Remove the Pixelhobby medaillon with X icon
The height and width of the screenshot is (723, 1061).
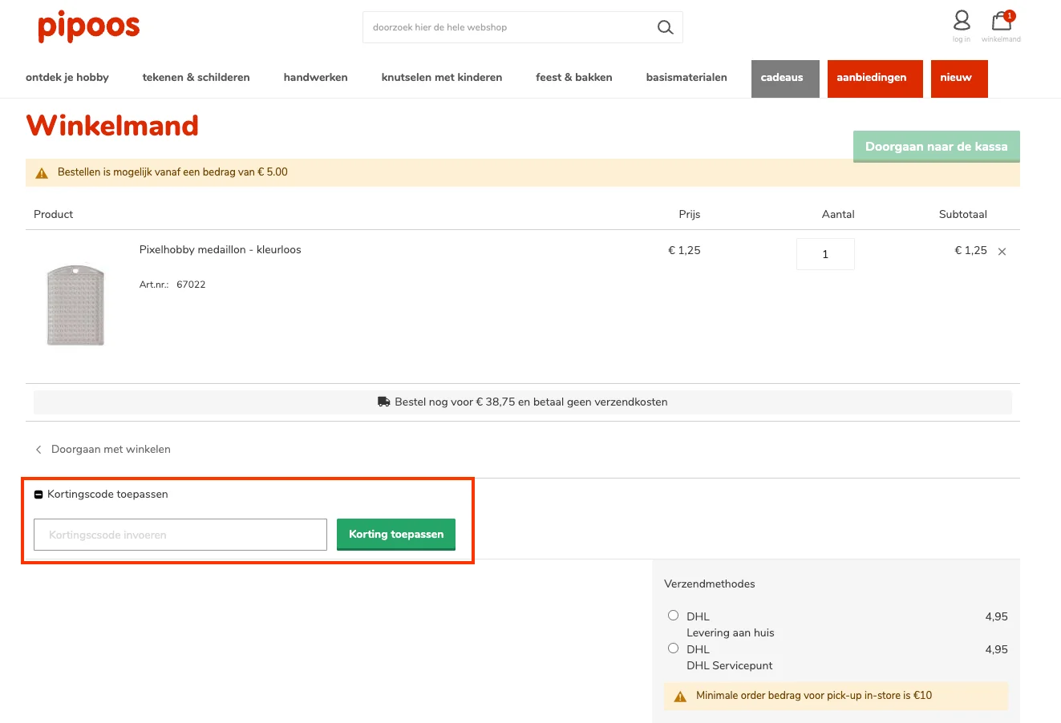click(1002, 252)
